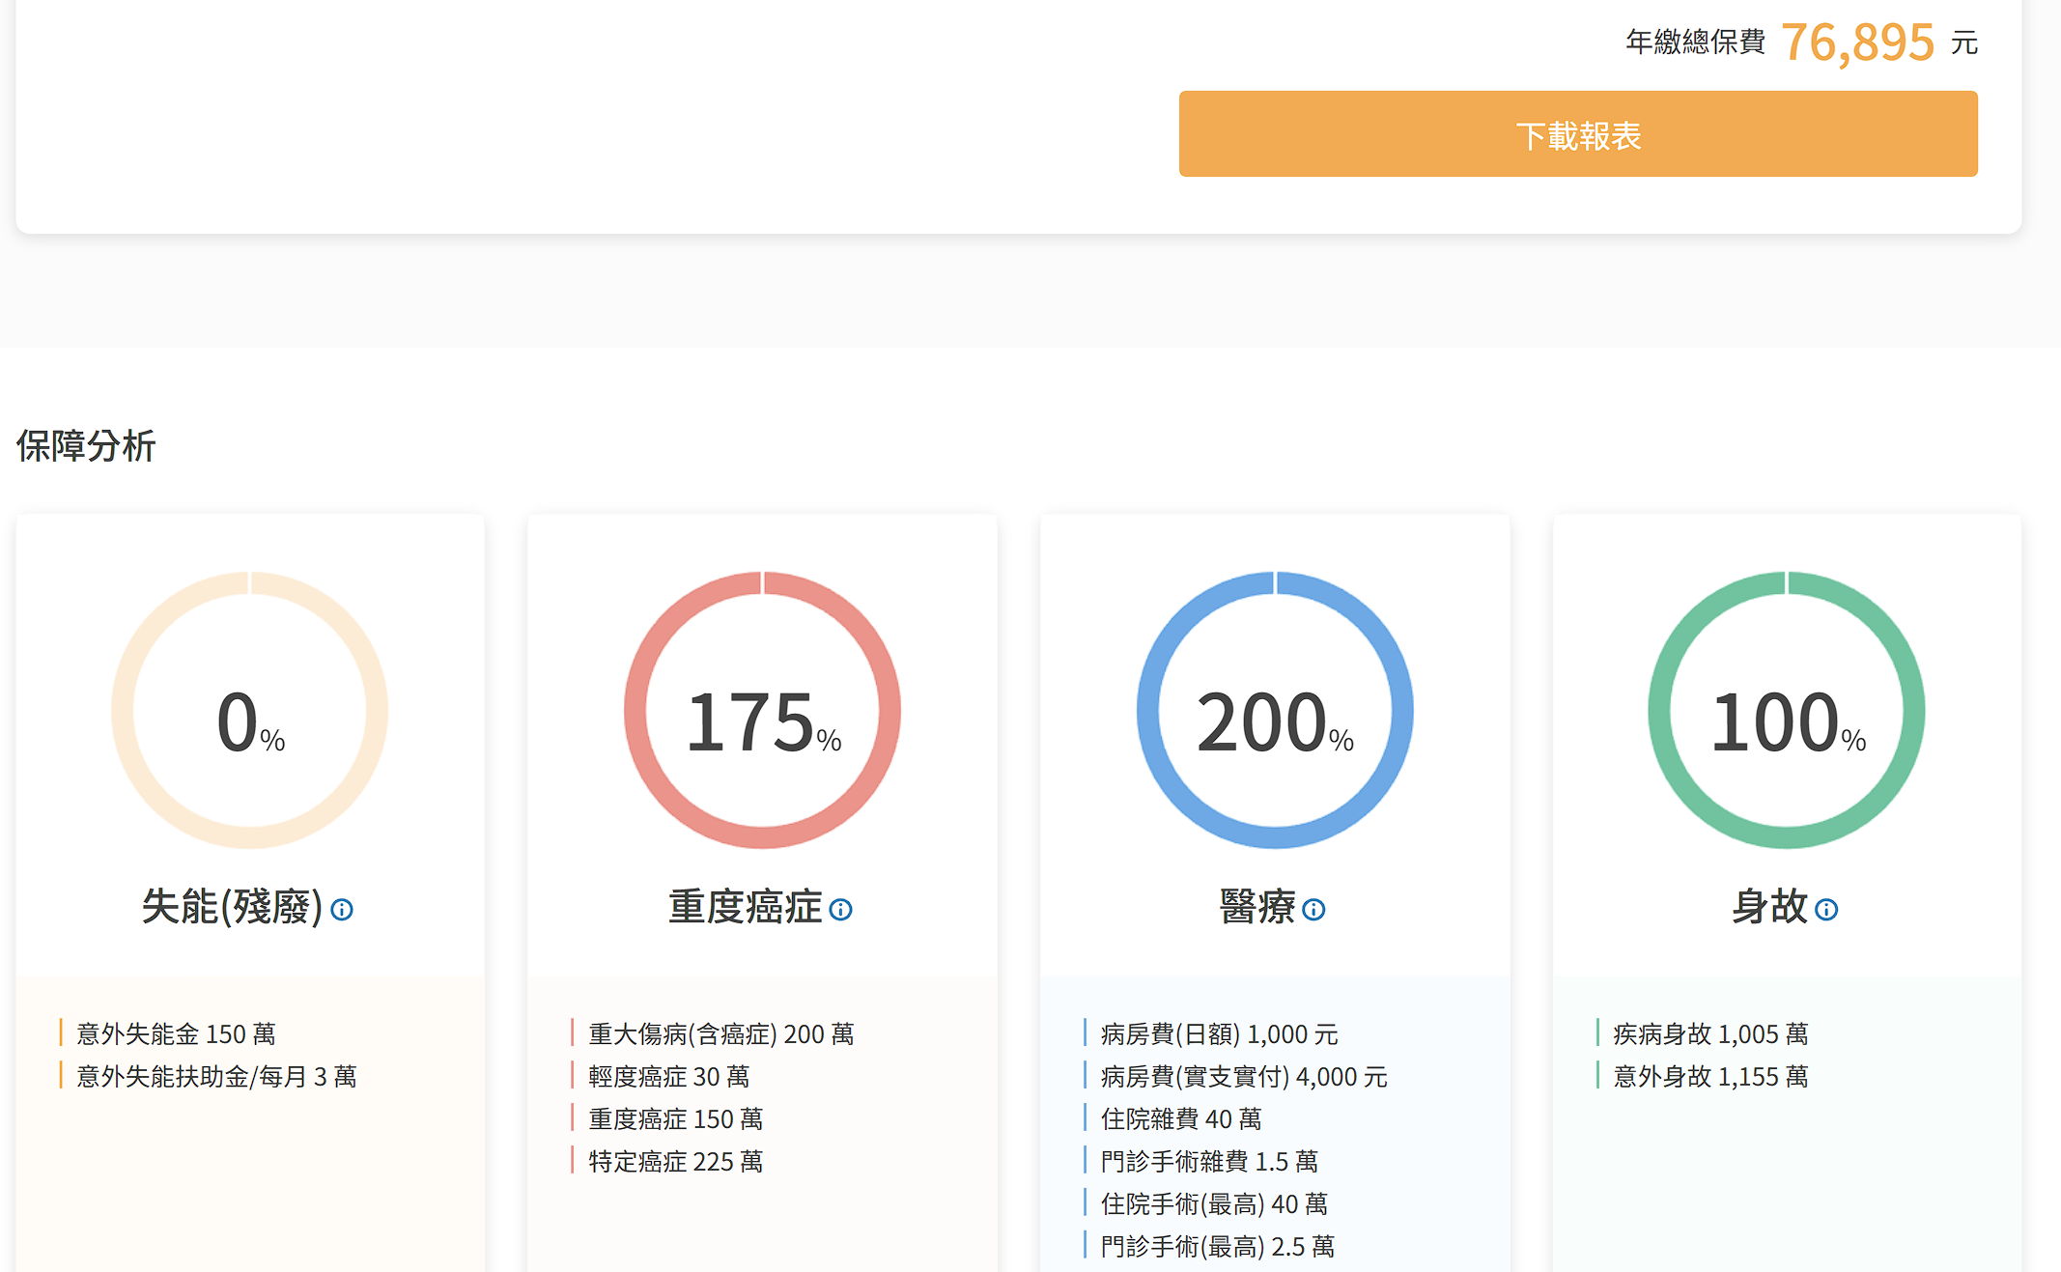Select the 特定癌症 225 萬 entry
The width and height of the screenshot is (2061, 1272).
point(675,1162)
